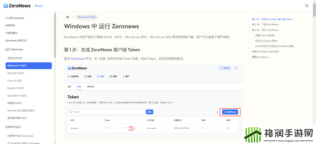Click the trash delete icon in Token row

coord(228,128)
